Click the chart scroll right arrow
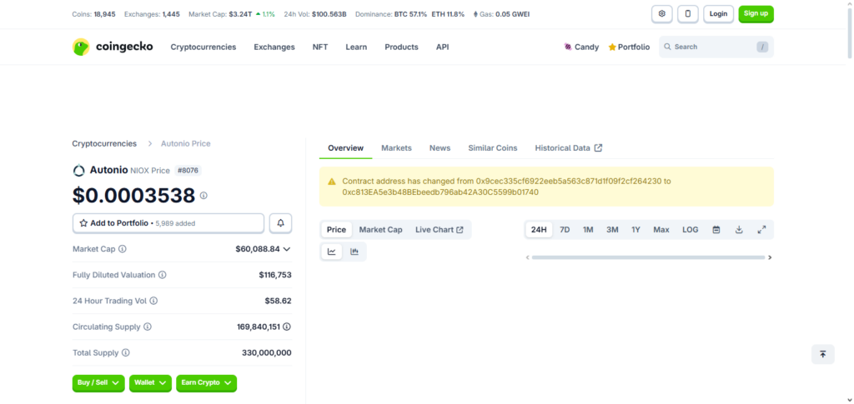 coord(770,257)
